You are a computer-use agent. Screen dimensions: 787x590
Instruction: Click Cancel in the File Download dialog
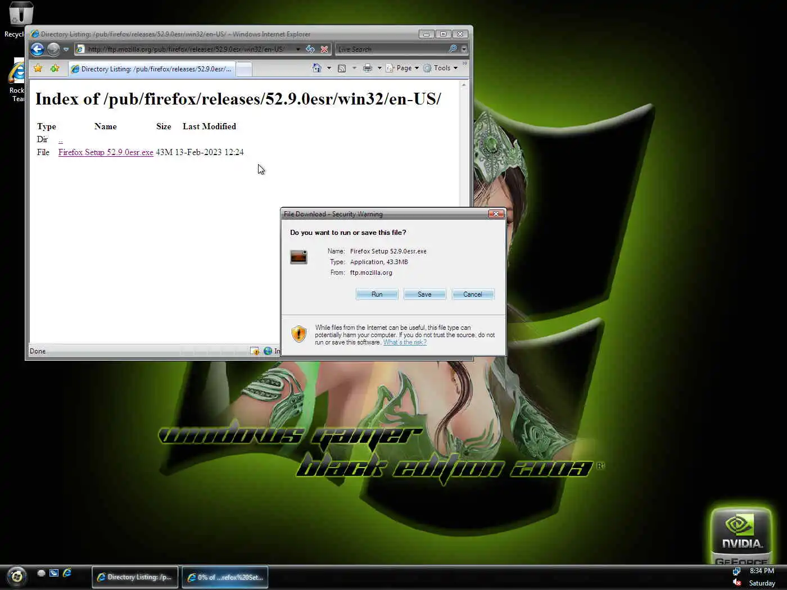click(473, 294)
